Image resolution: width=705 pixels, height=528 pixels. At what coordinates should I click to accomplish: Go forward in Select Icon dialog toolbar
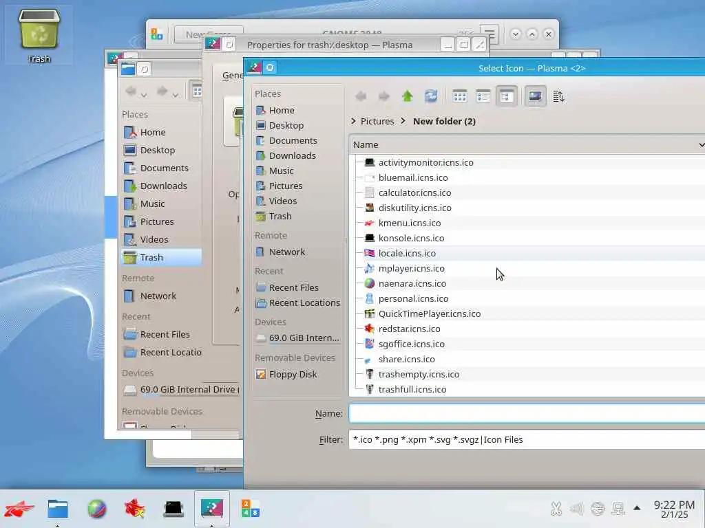click(x=383, y=96)
